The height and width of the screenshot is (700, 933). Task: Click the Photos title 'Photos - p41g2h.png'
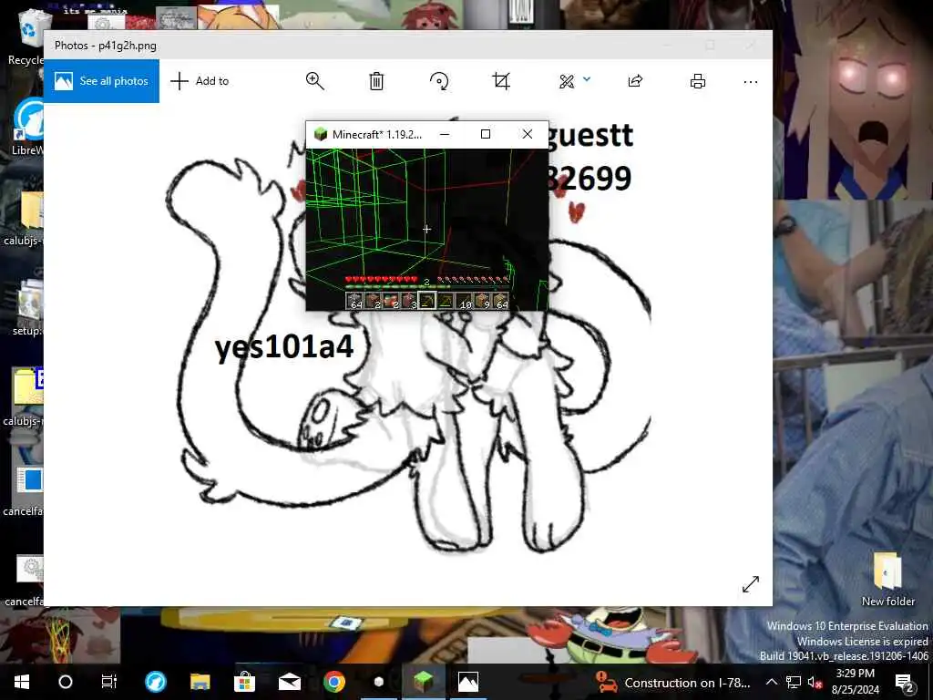tap(106, 46)
